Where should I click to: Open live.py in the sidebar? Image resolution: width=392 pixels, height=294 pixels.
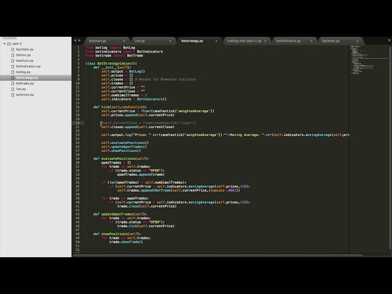(21, 89)
